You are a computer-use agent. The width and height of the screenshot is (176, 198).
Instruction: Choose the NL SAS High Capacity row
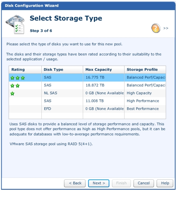[87, 93]
